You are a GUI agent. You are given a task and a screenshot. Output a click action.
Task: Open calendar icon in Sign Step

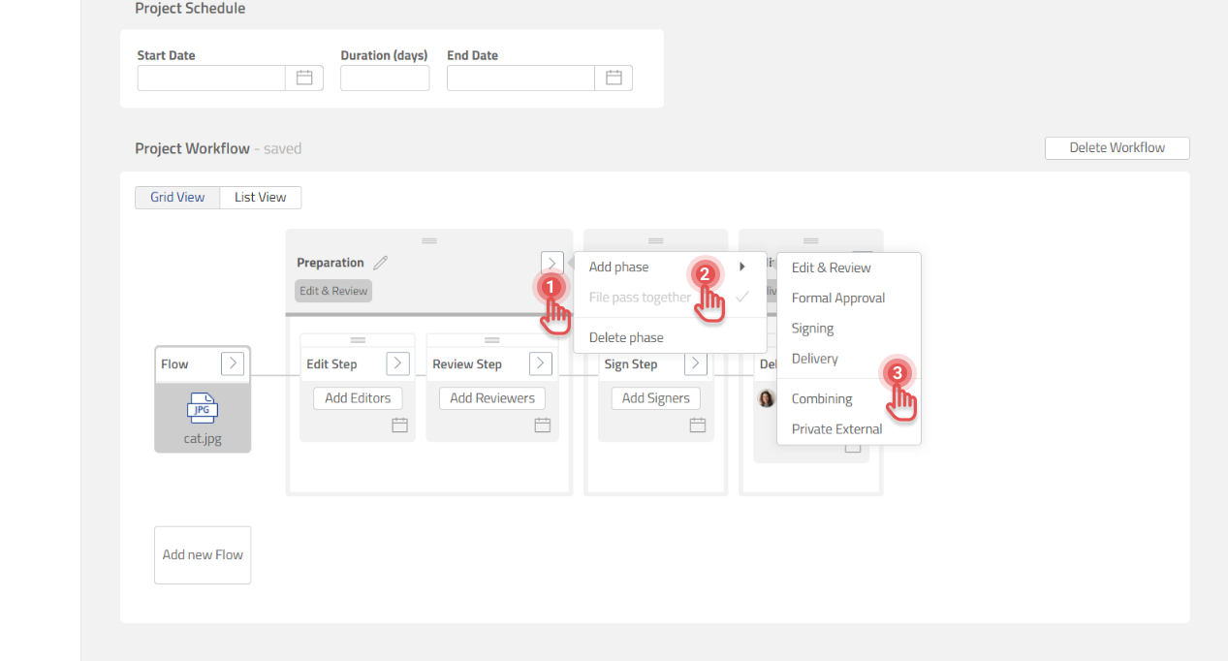(x=697, y=425)
